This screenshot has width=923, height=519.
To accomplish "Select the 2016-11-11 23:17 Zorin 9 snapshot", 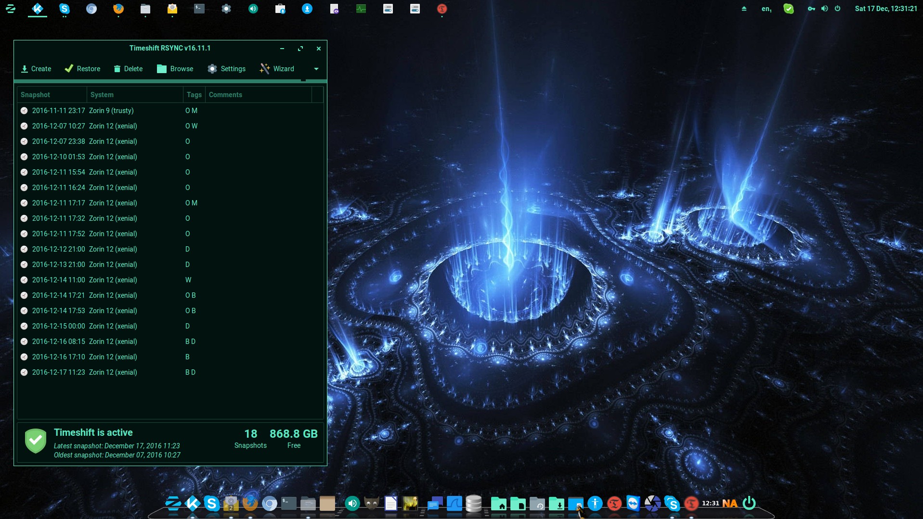I will [77, 111].
